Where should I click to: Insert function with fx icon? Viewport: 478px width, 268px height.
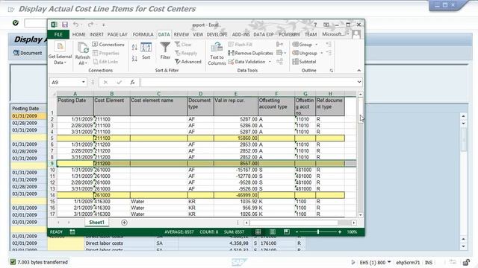pos(132,83)
